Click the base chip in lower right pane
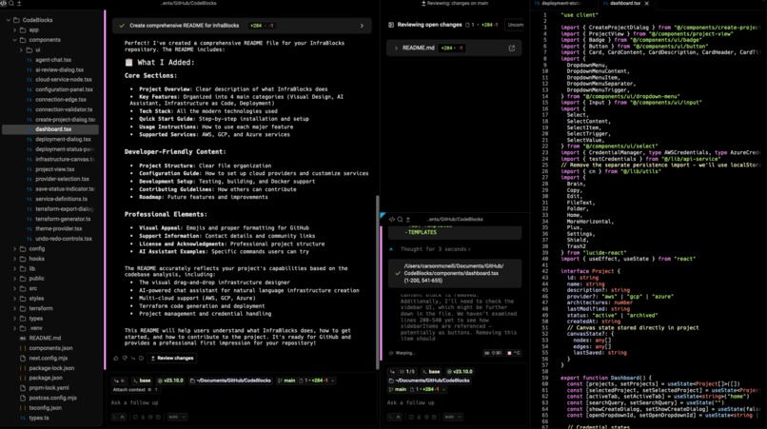This screenshot has height=429, width=767. (431, 371)
